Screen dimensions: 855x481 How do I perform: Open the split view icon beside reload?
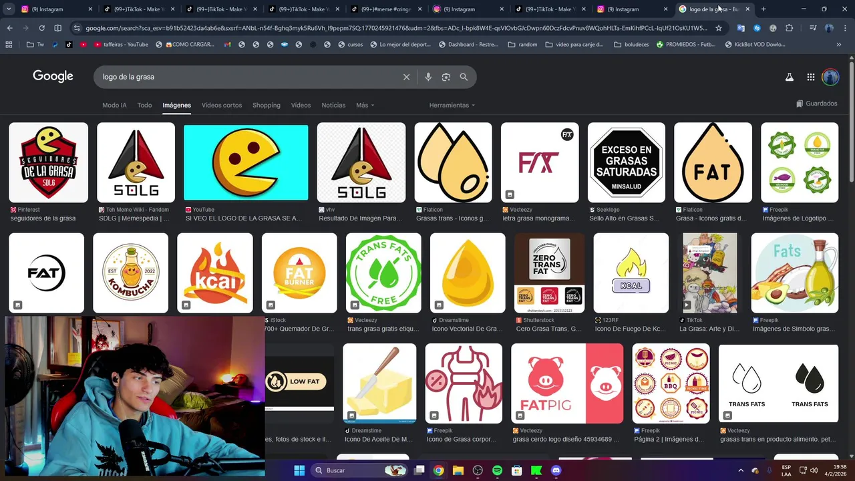pos(57,28)
